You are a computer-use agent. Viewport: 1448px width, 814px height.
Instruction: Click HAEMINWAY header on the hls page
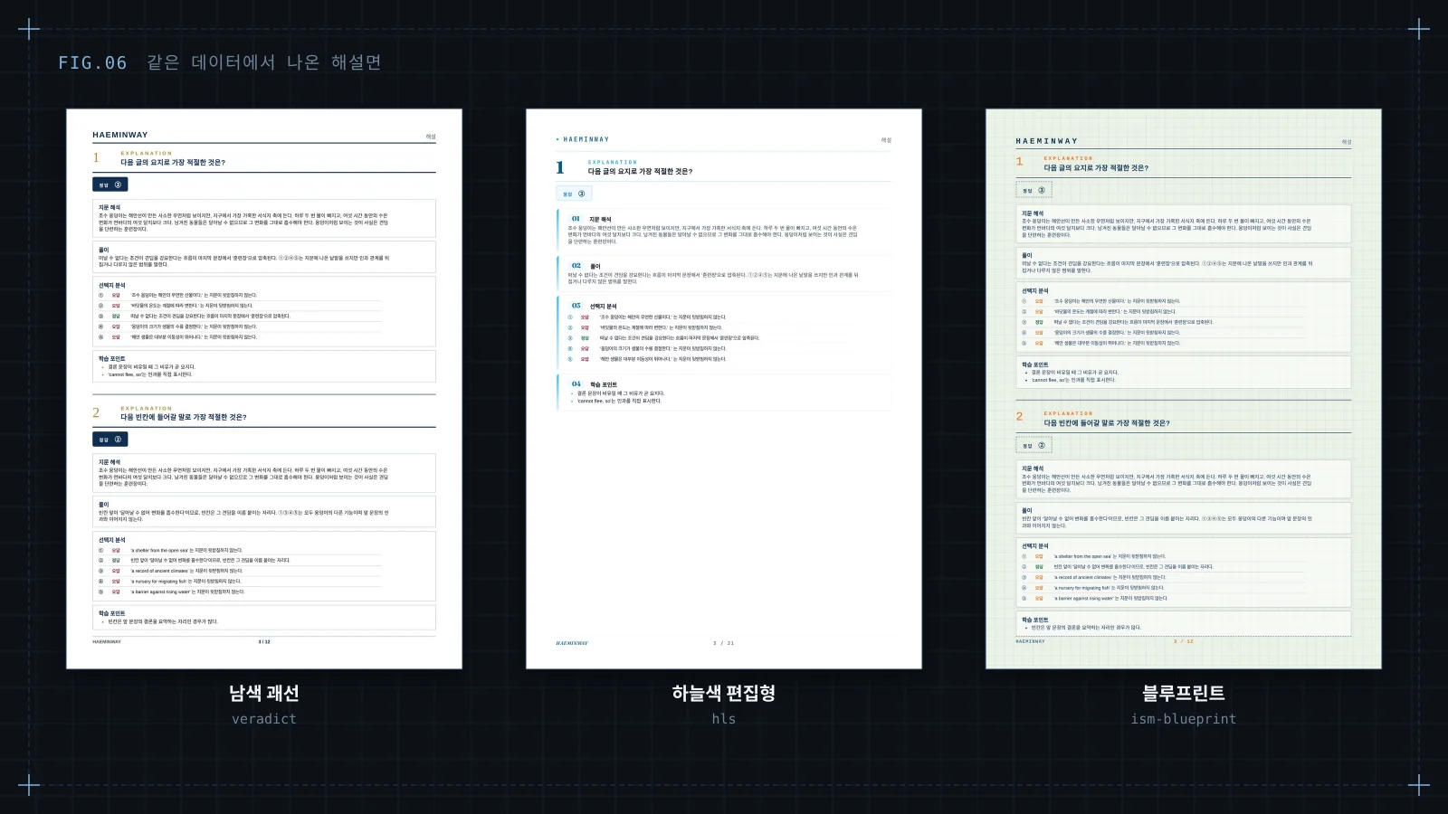(586, 139)
